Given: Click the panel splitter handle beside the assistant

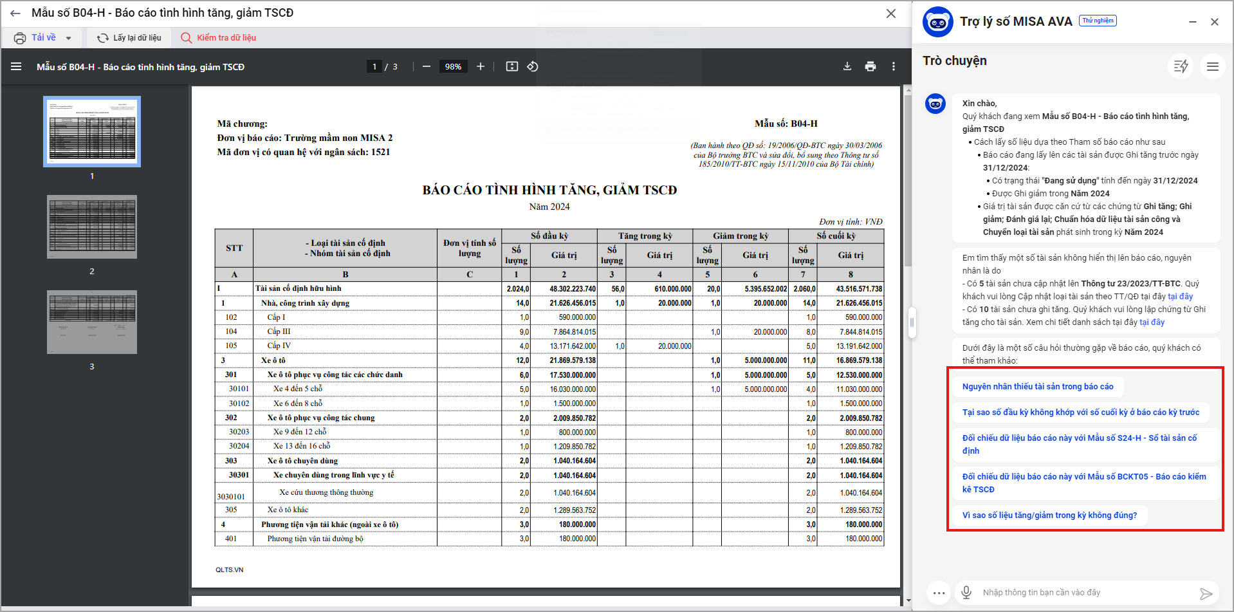Looking at the screenshot, I should 912,322.
